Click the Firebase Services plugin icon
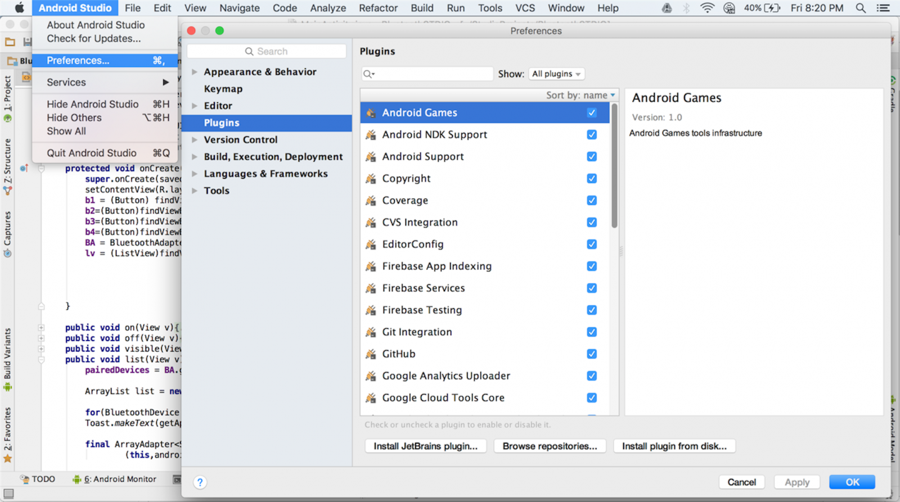Image resolution: width=900 pixels, height=502 pixels. point(371,288)
